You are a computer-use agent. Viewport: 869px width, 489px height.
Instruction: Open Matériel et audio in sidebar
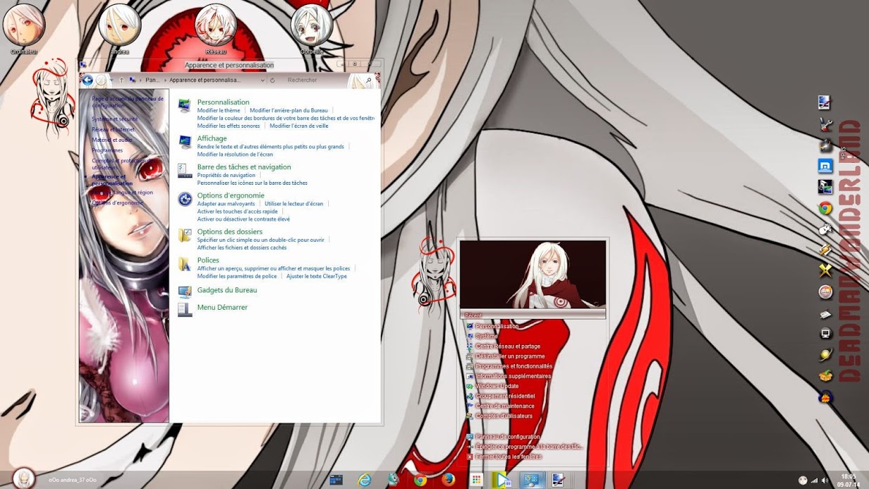(x=112, y=140)
